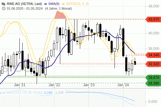This screenshot has height=107, width=161.
Task: Click the MACD(12, 26, 9) indicator label
Action: tap(19, 93)
